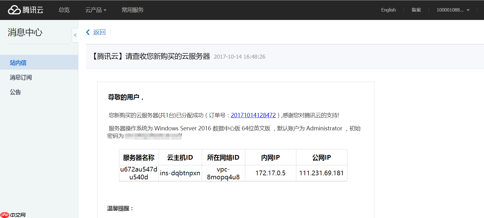Click the 消息中心 panel heading
This screenshot has height=218, width=484.
click(25, 32)
